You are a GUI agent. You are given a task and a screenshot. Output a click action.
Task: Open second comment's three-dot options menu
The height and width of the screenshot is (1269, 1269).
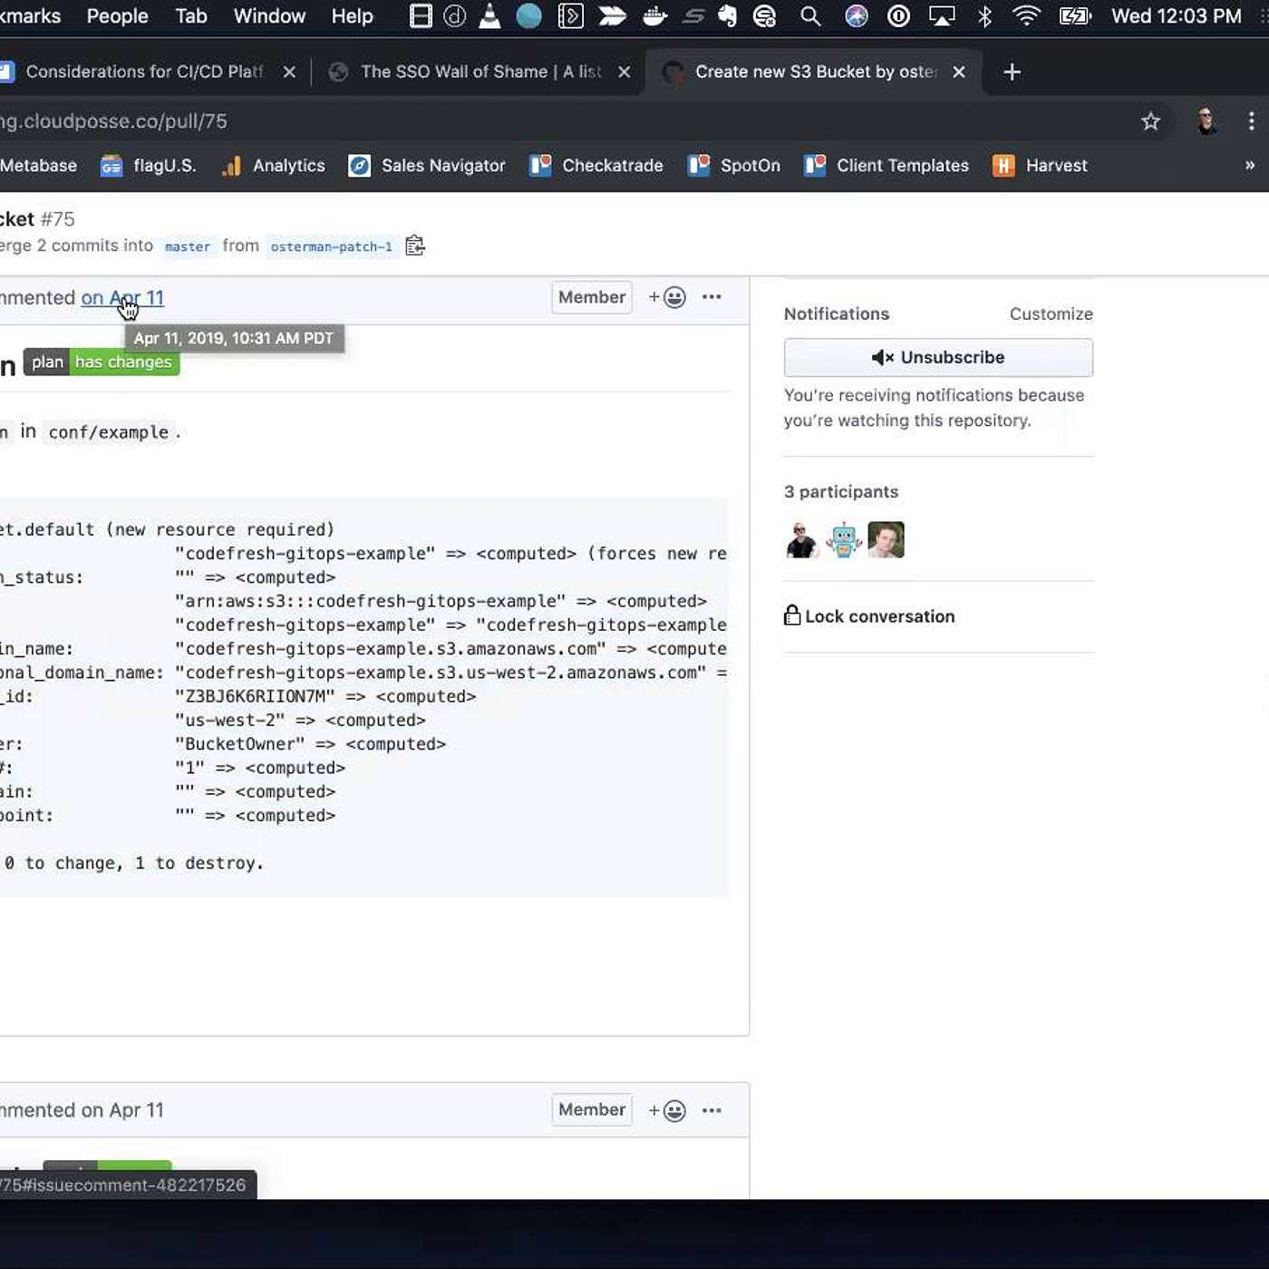(712, 1110)
